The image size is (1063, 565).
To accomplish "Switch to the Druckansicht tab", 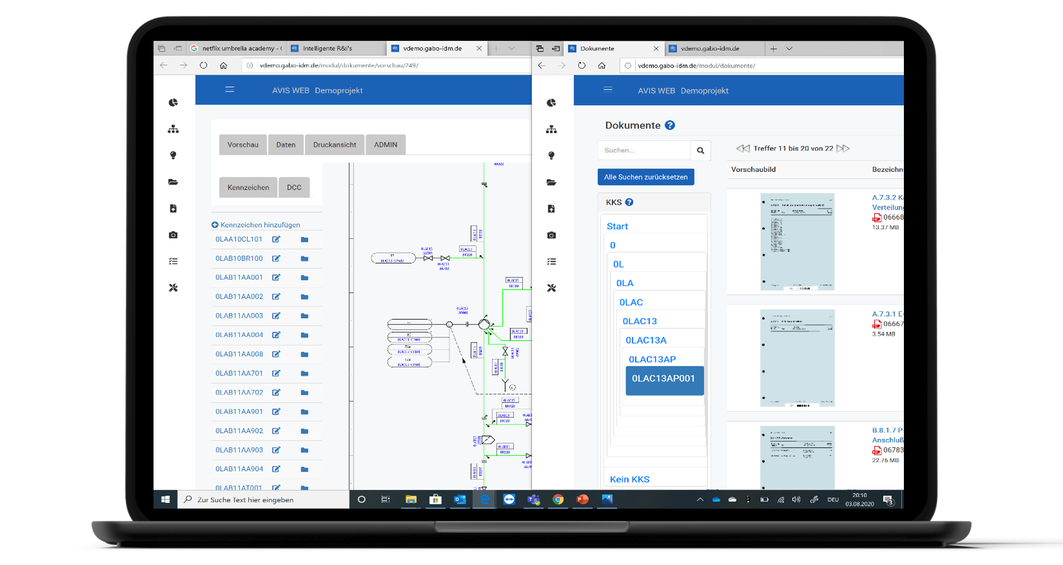I will [335, 145].
